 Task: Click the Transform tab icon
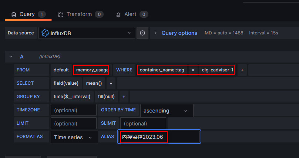tap(61, 15)
